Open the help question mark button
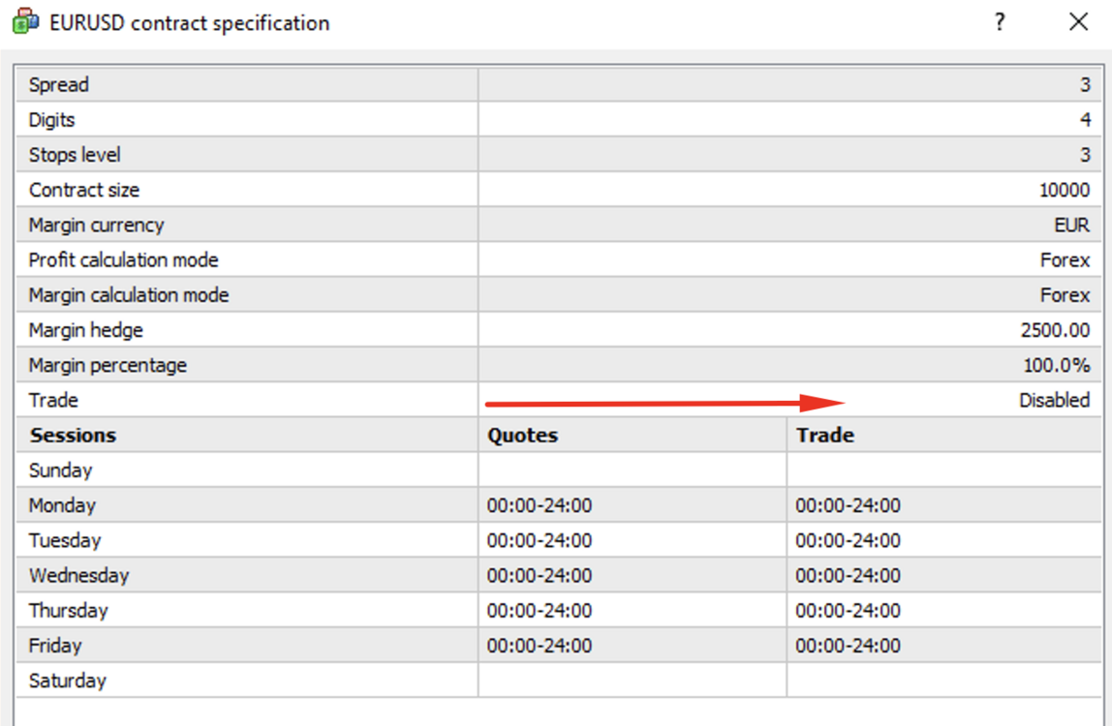This screenshot has width=1112, height=726. pyautogui.click(x=1000, y=22)
